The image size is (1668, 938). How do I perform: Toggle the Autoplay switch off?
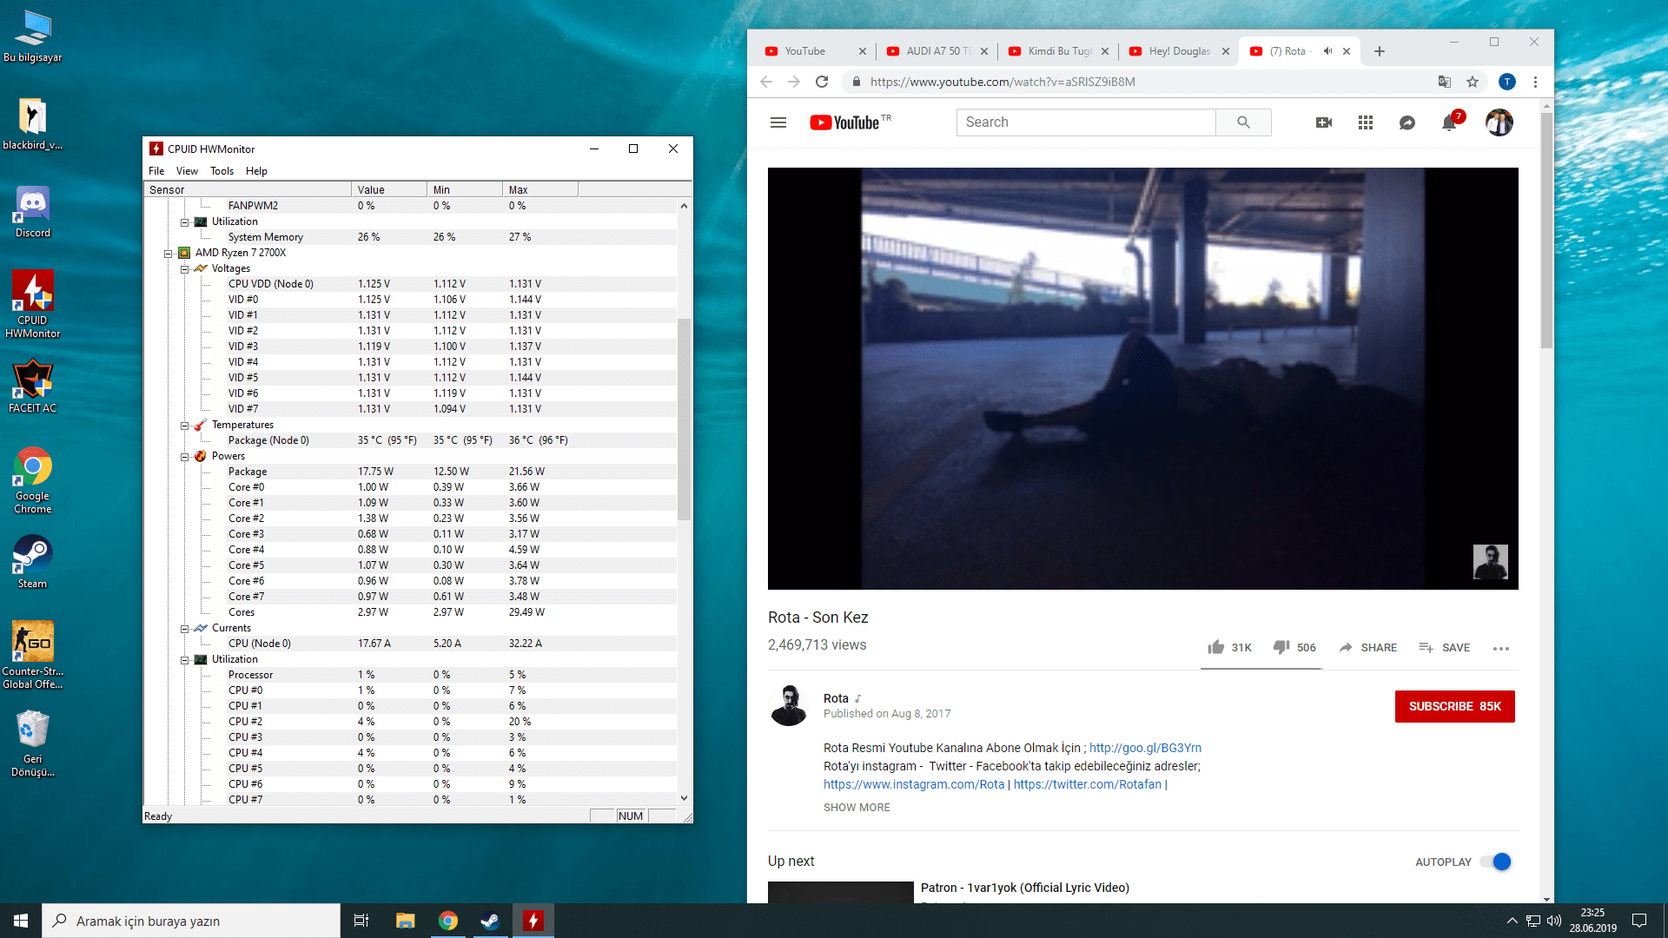[x=1497, y=862]
